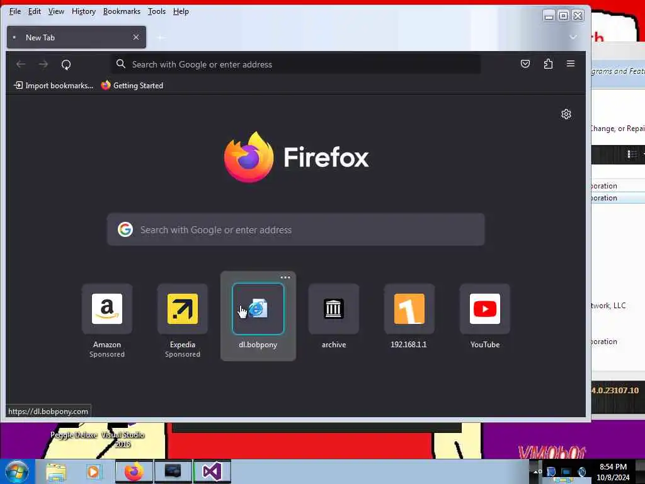Open the Tools menu
The width and height of the screenshot is (645, 484).
[x=157, y=11]
